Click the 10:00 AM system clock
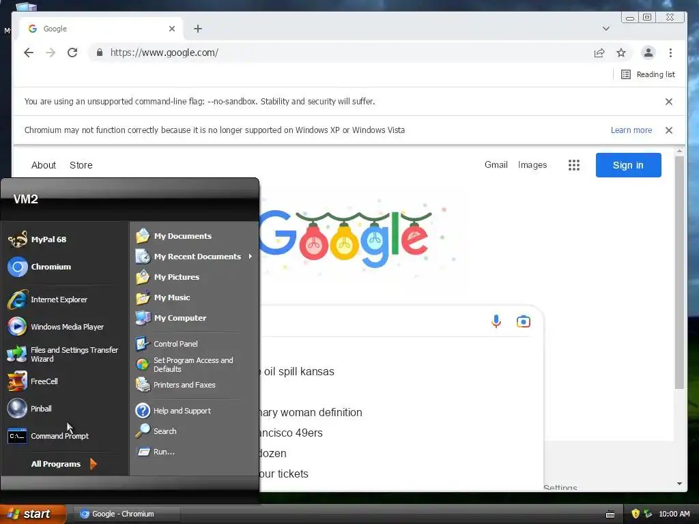Image resolution: width=699 pixels, height=524 pixels. coord(674,514)
